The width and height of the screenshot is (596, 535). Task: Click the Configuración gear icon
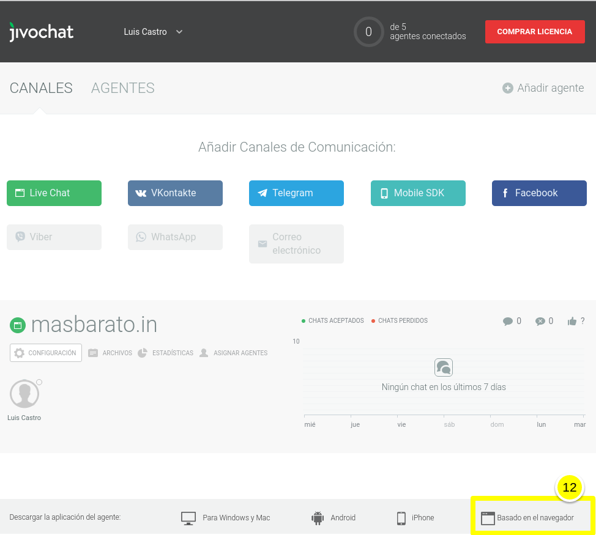click(19, 353)
